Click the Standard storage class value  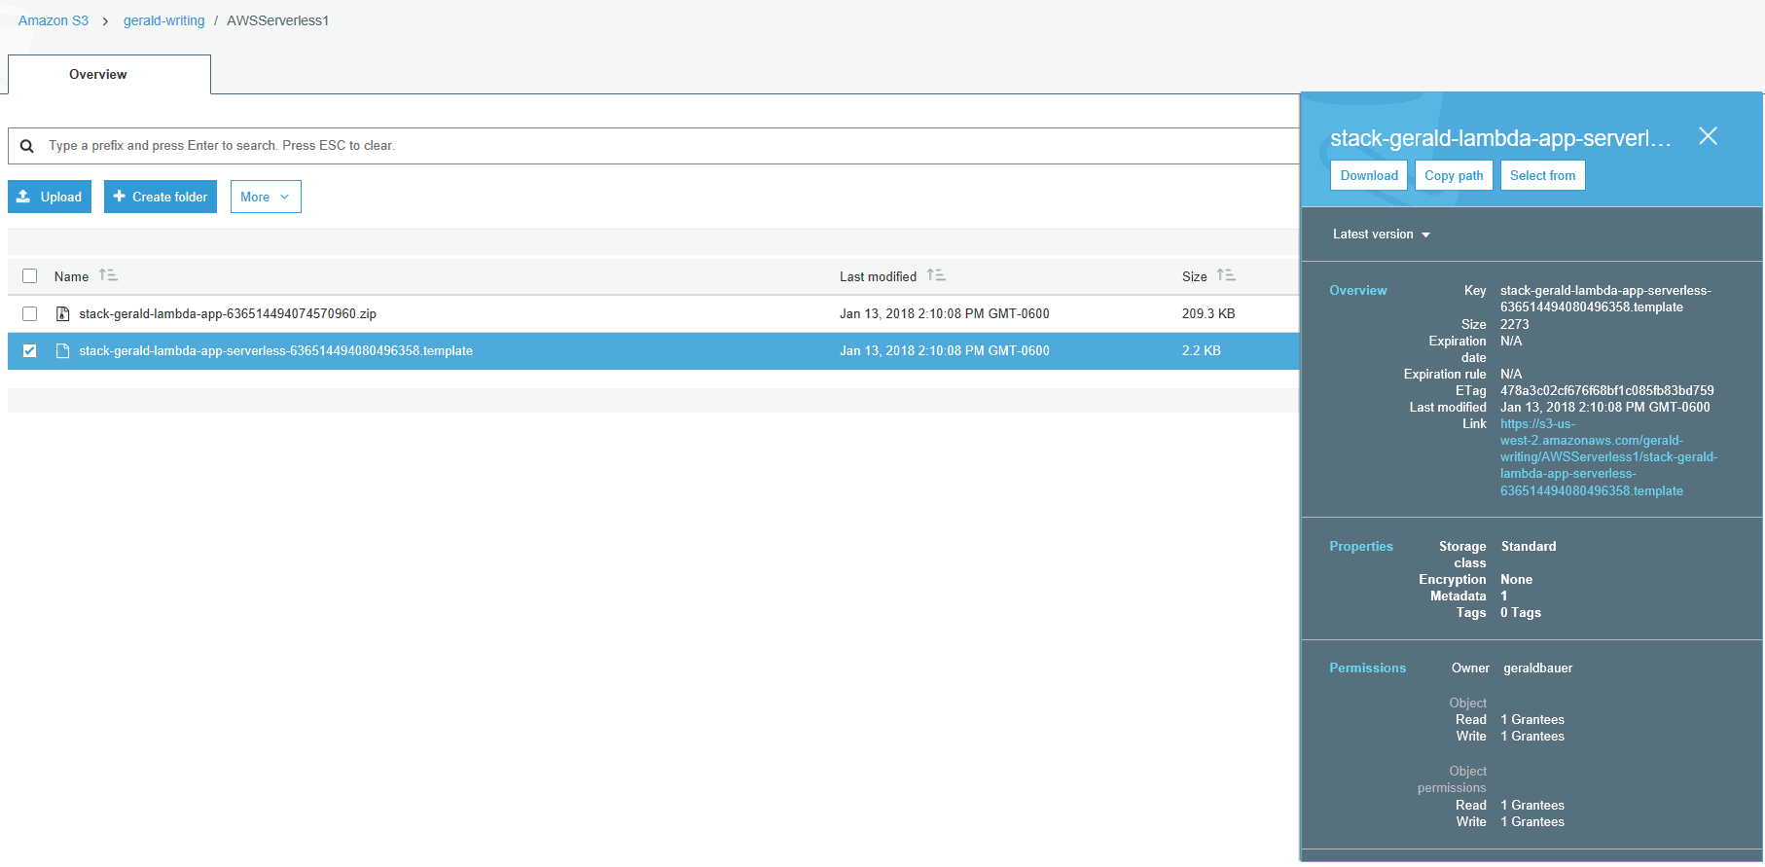(1529, 546)
